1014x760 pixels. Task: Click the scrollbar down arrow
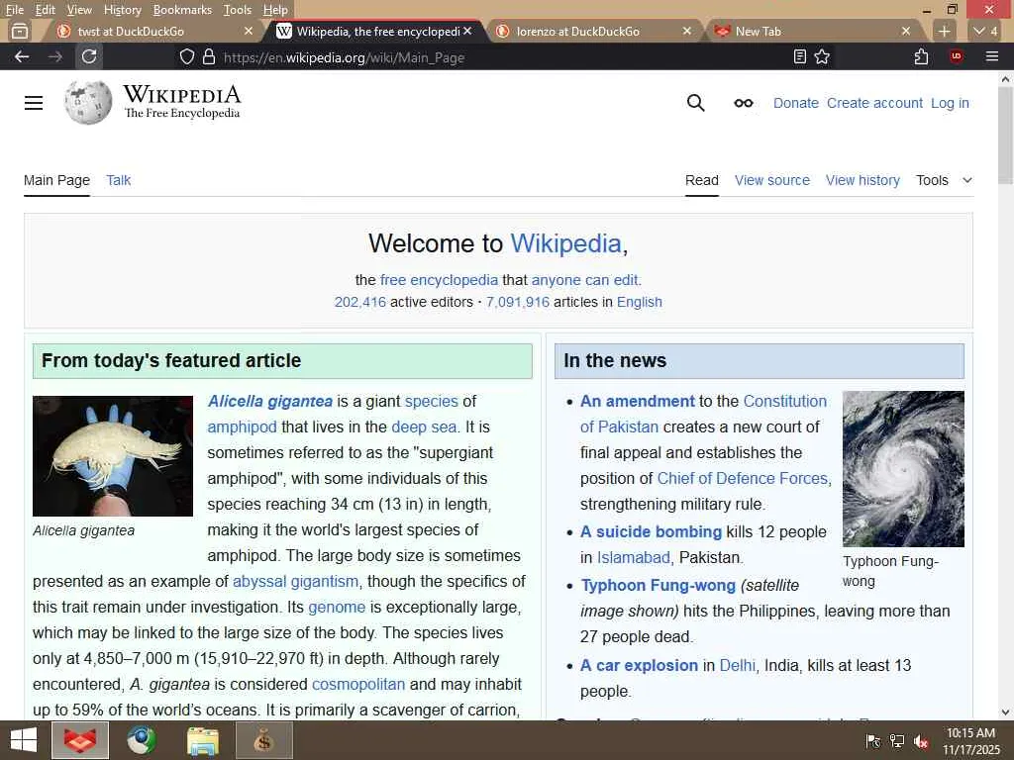point(1005,712)
